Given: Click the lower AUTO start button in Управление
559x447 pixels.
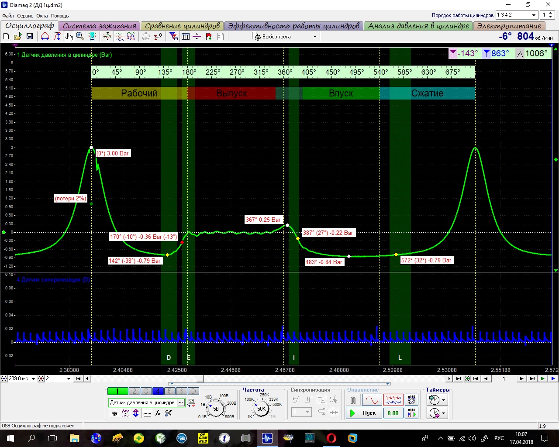Looking at the screenshot, I should (x=412, y=413).
